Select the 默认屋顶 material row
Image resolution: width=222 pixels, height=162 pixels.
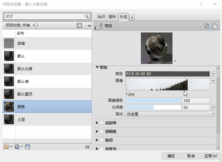point(47,94)
